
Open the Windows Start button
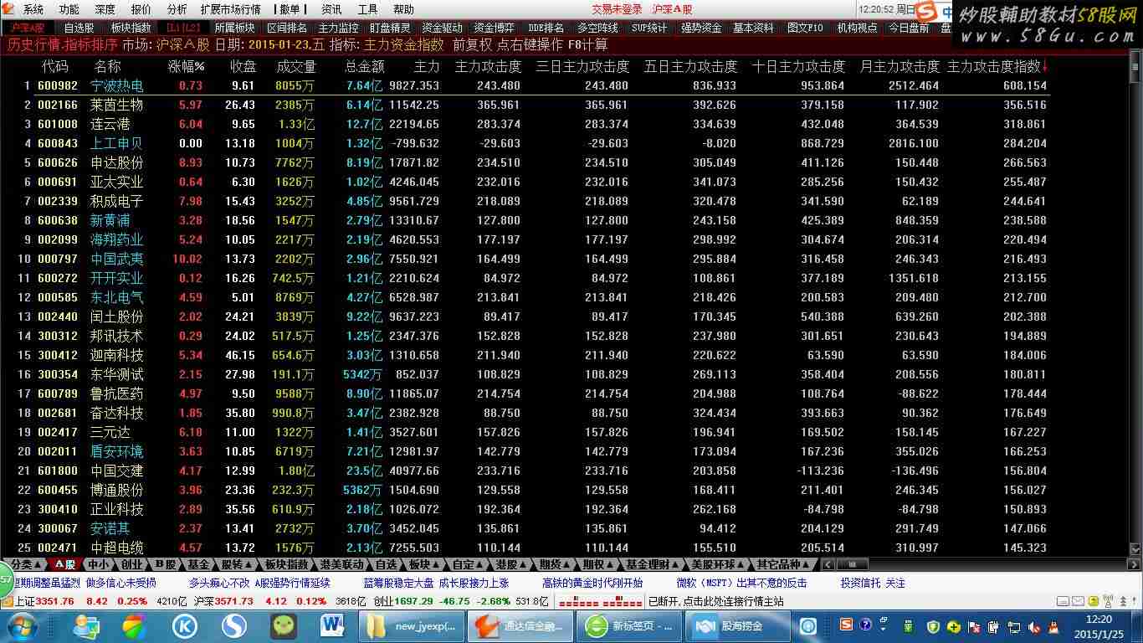(x=21, y=626)
